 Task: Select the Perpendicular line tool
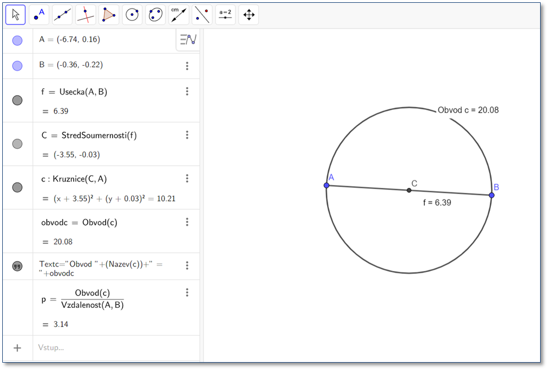(x=86, y=15)
